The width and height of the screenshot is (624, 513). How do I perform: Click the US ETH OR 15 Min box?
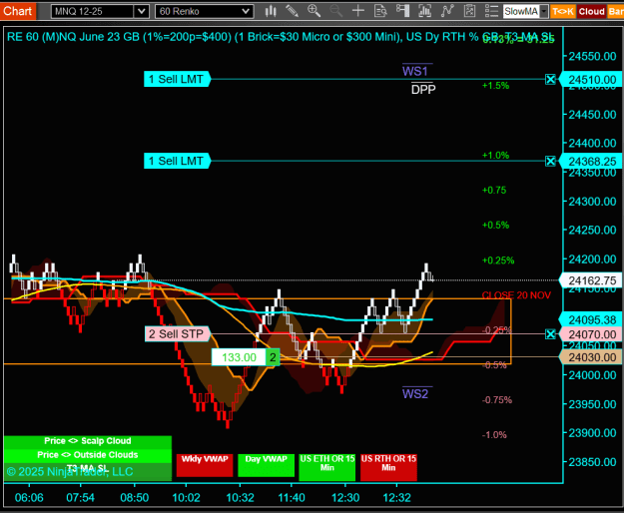(327, 467)
